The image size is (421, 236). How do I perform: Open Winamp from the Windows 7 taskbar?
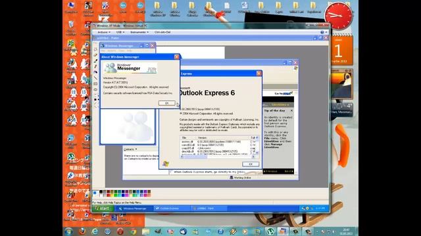[x=233, y=231]
